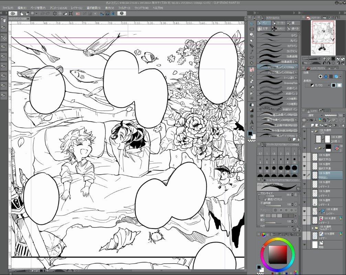
Task: Hide the 描き文字黒 layer
Action: pos(304,166)
